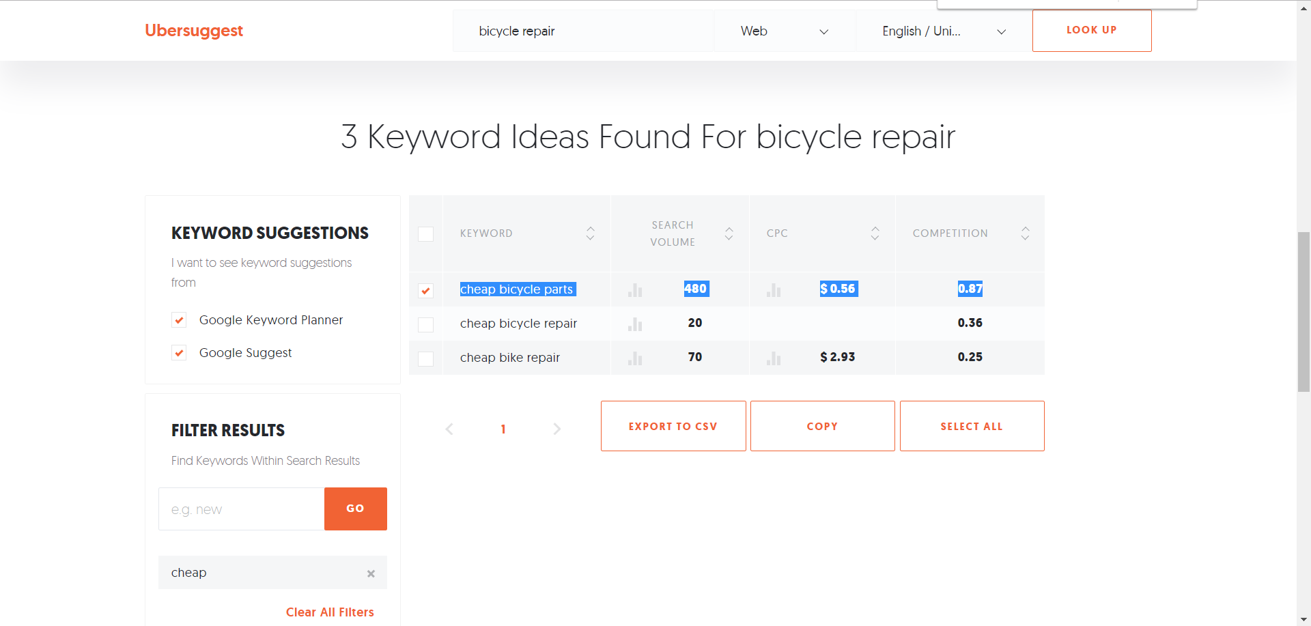This screenshot has width=1311, height=626.
Task: Click the LOOK UP button
Action: tap(1092, 31)
